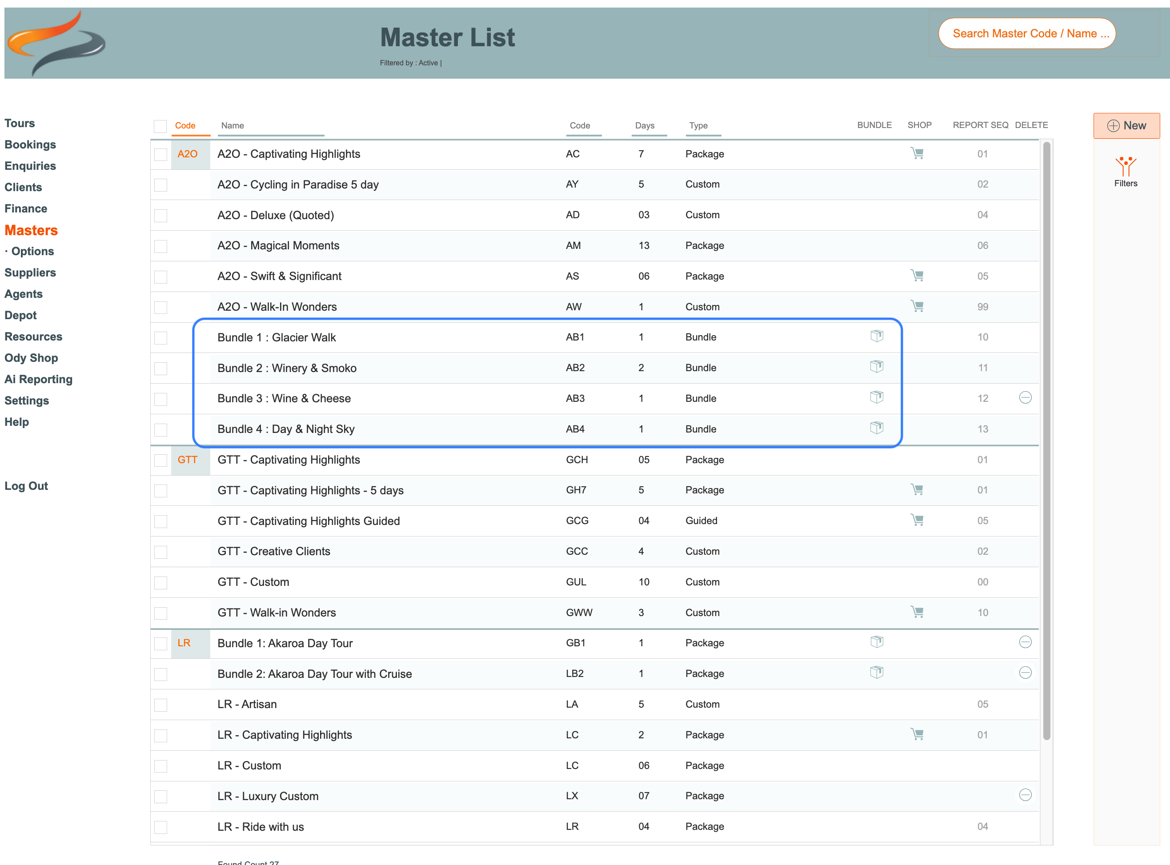Open bundle box icon for Bundle 3 : Wine & Cheese

pos(877,397)
